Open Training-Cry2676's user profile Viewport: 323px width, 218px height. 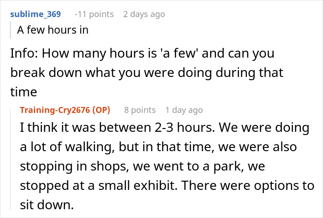(55, 110)
